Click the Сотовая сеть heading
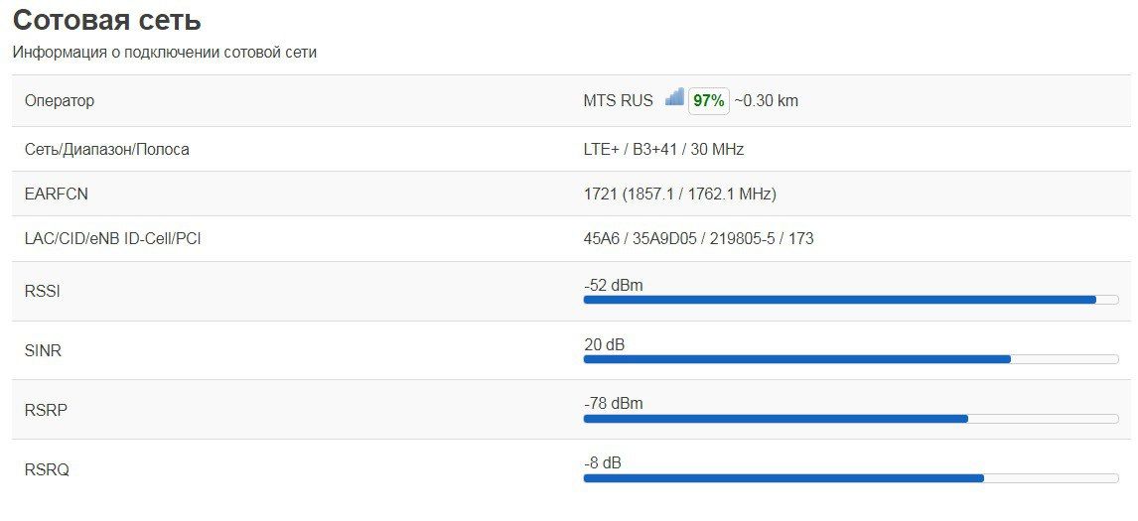This screenshot has height=521, width=1138. pos(106,20)
